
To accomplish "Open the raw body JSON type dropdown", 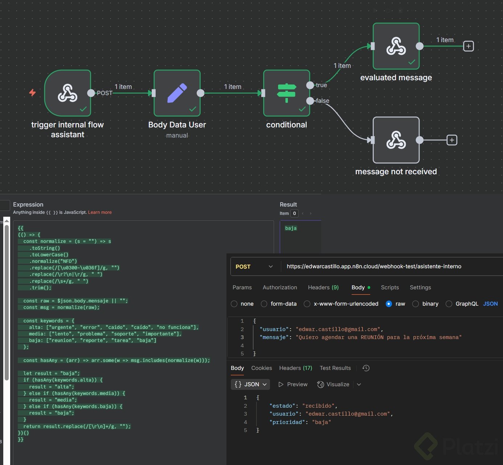I will tap(490, 304).
